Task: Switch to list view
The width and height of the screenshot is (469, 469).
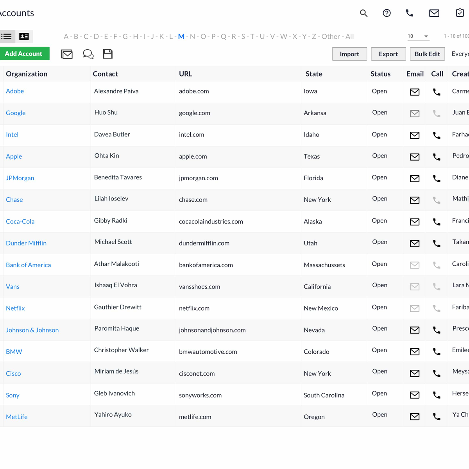Action: click(x=7, y=36)
